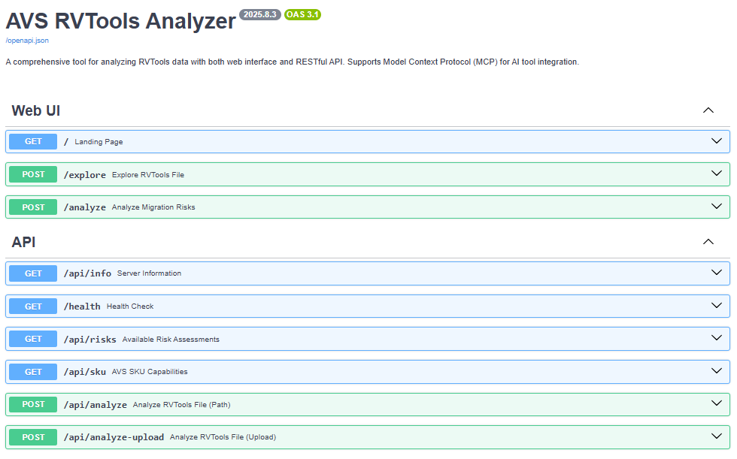Expand the GET / Landing Page chevron
Image resolution: width=737 pixels, height=459 pixels.
pyautogui.click(x=716, y=141)
